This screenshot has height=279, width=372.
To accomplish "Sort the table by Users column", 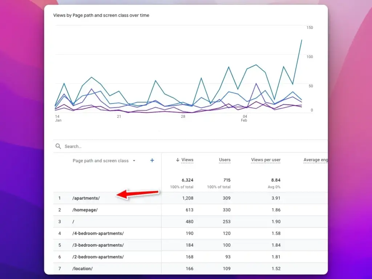I will pos(225,160).
